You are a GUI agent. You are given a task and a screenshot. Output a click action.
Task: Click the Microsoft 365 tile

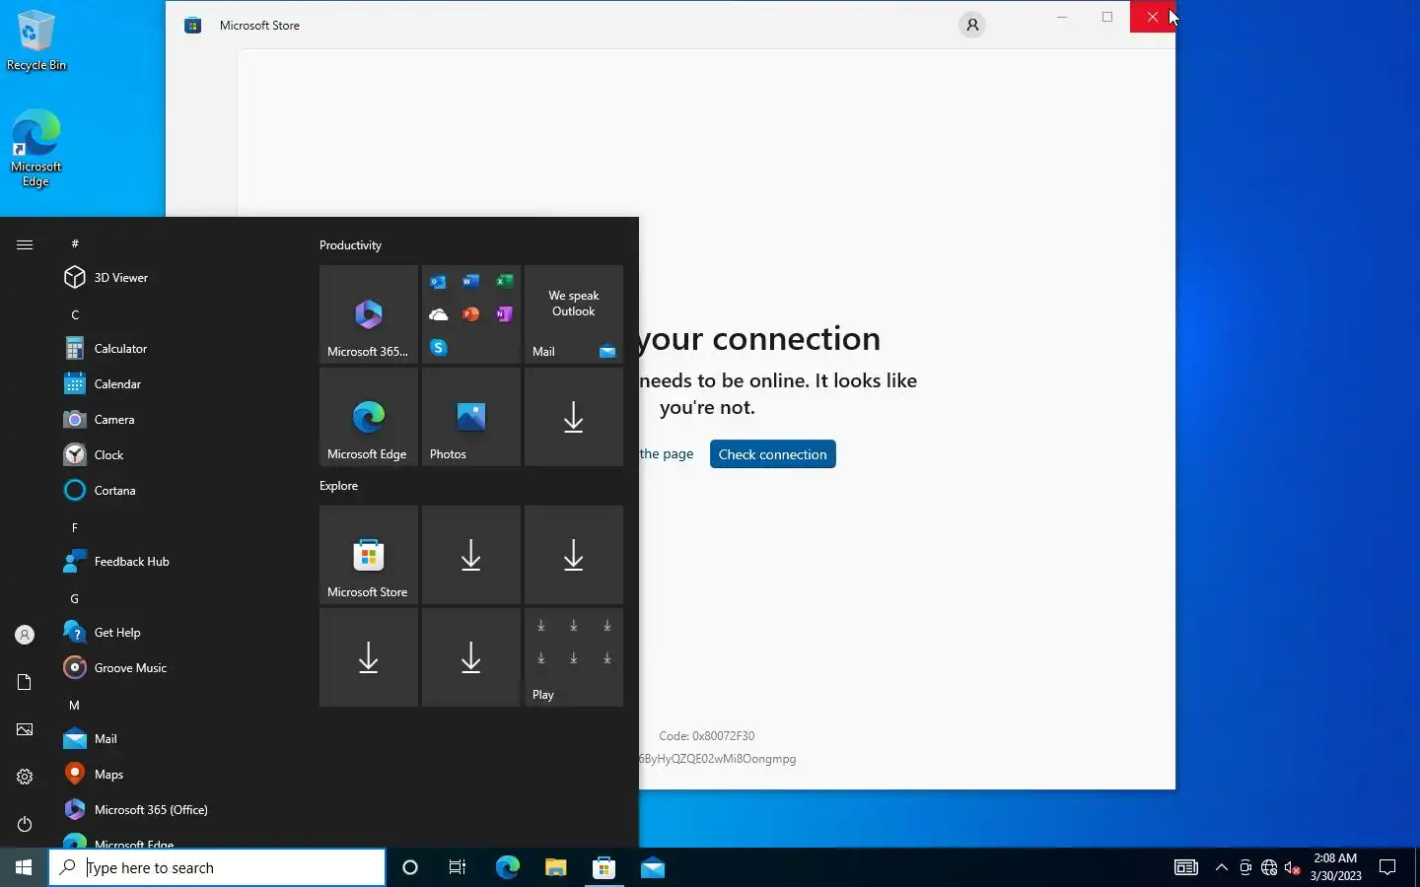click(x=369, y=314)
